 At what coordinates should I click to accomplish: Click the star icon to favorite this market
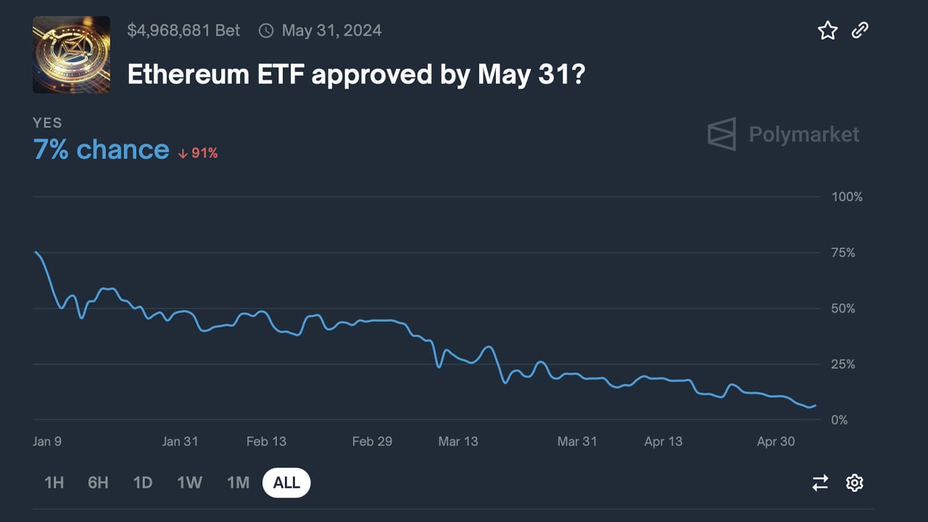[x=827, y=30]
